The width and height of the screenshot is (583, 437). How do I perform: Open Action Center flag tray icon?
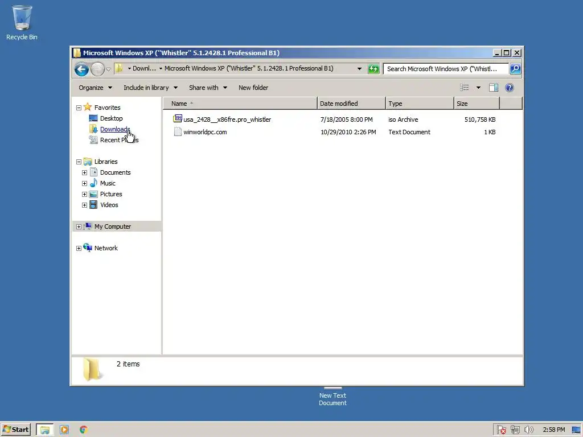coord(501,430)
